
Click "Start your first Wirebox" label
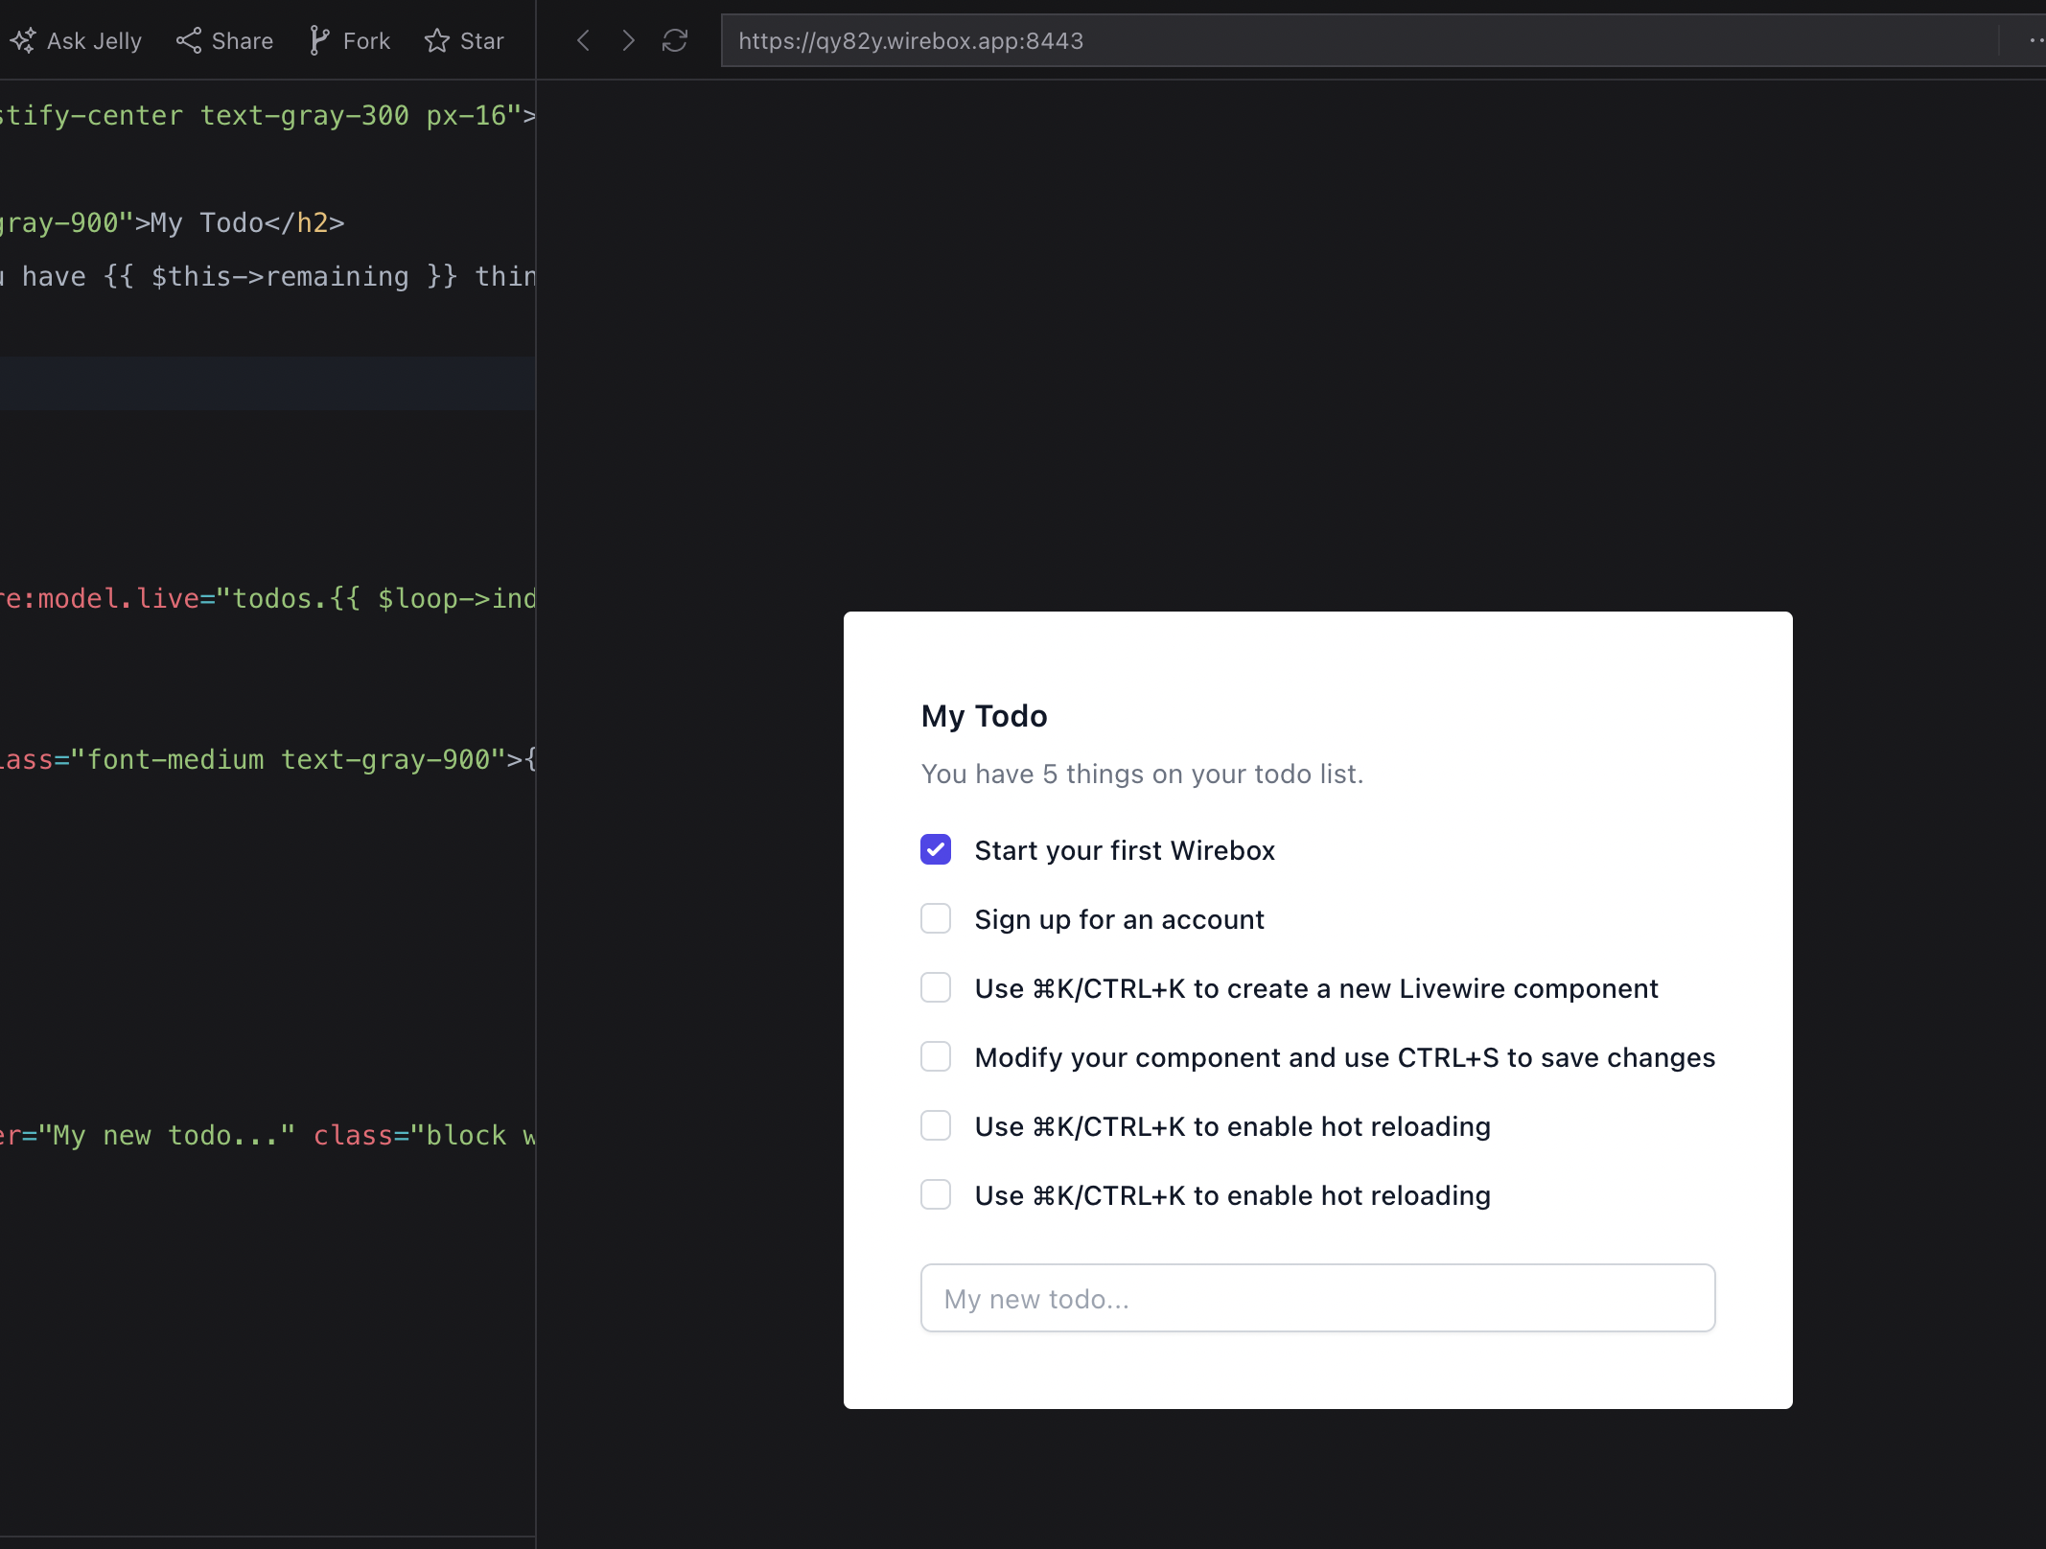point(1125,850)
